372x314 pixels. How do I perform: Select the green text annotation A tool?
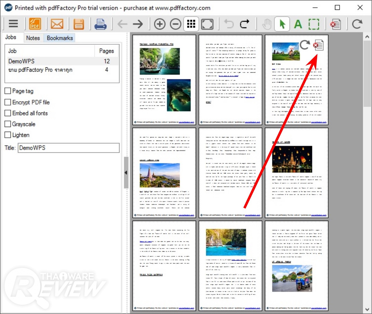click(x=298, y=24)
